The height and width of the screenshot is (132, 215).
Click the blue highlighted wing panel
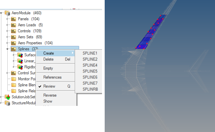tap(151, 32)
